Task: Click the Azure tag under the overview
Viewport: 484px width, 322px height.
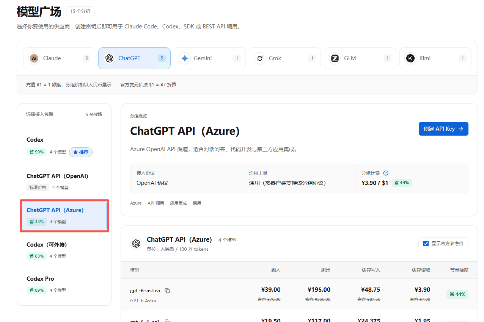Action: pos(136,203)
